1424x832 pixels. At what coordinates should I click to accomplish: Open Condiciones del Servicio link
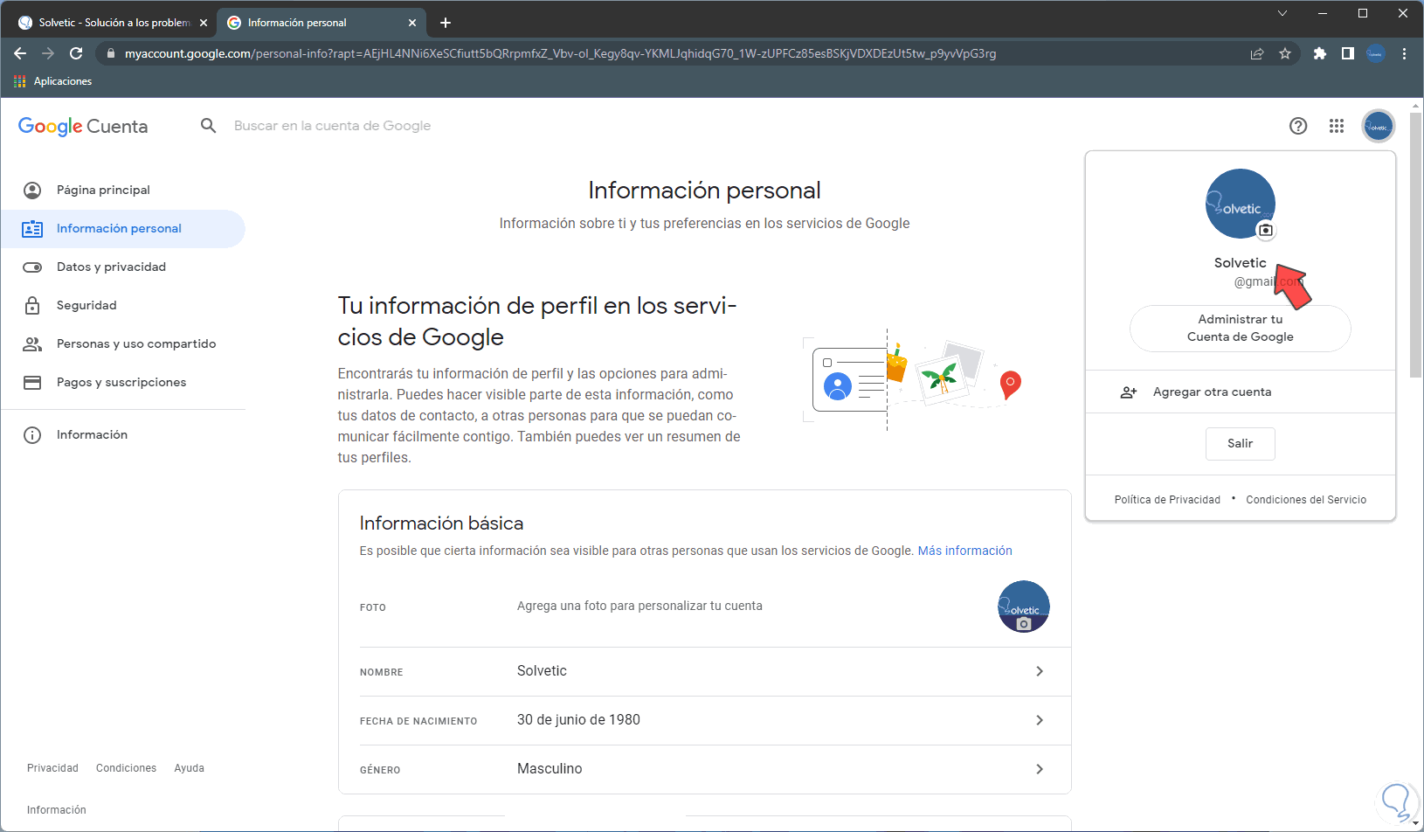click(x=1306, y=500)
